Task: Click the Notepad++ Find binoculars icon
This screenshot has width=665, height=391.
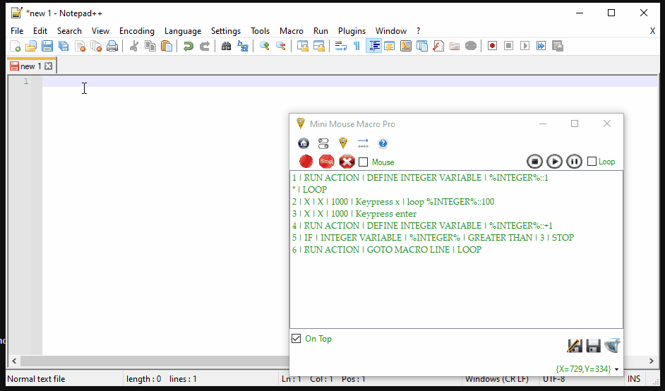Action: (x=227, y=47)
